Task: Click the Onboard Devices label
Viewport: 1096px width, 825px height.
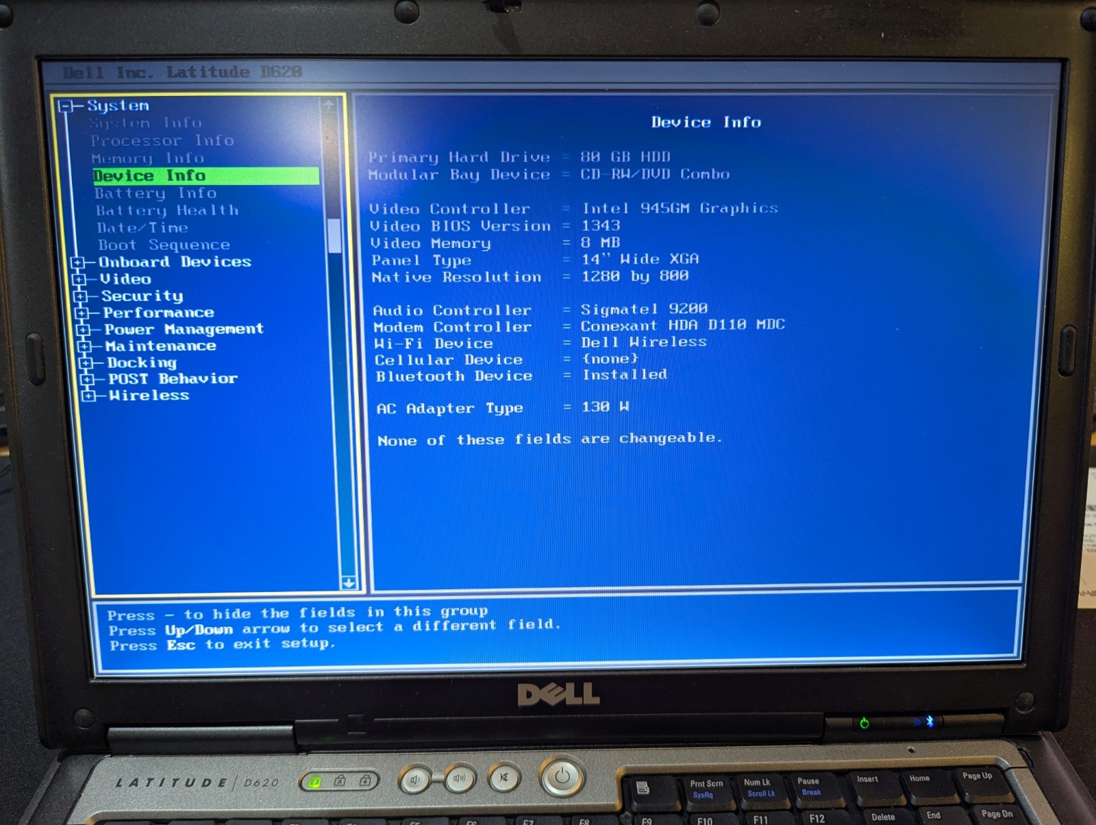Action: [x=175, y=262]
